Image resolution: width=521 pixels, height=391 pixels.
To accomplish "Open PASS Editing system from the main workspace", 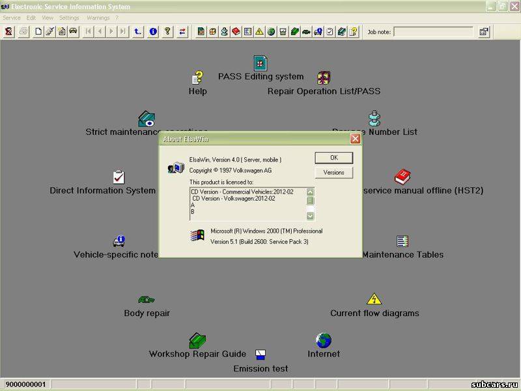I will point(260,63).
